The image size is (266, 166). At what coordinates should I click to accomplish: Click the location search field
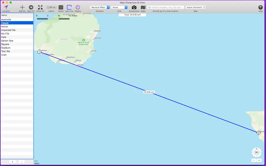166,7
